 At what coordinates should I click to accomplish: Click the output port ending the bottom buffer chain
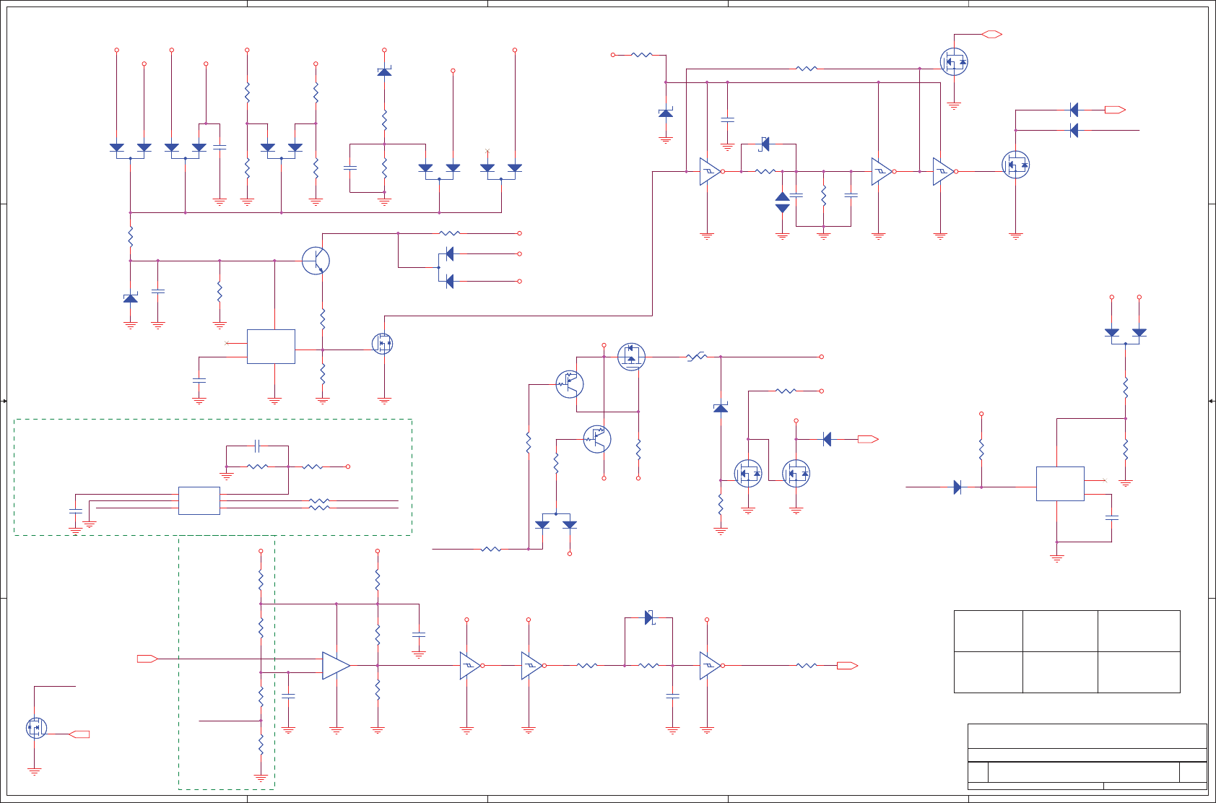tap(847, 666)
